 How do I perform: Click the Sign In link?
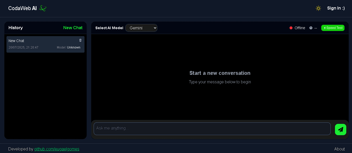[x=336, y=8]
